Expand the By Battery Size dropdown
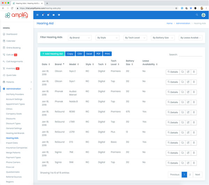This screenshot has height=185, width=209. (163, 38)
